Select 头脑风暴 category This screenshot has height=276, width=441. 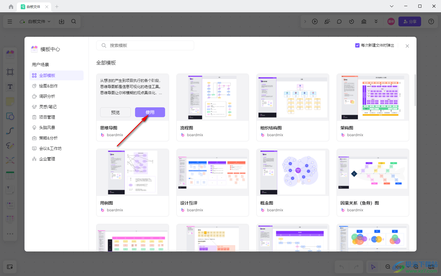pos(56,128)
